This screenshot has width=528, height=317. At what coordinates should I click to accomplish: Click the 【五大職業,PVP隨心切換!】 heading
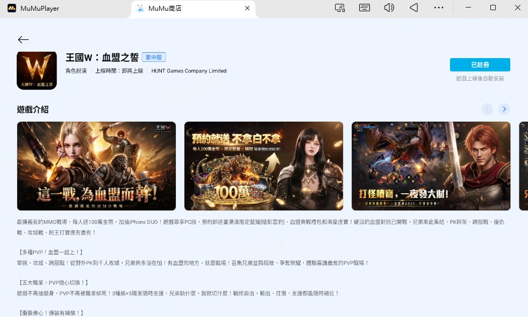[x=53, y=283]
